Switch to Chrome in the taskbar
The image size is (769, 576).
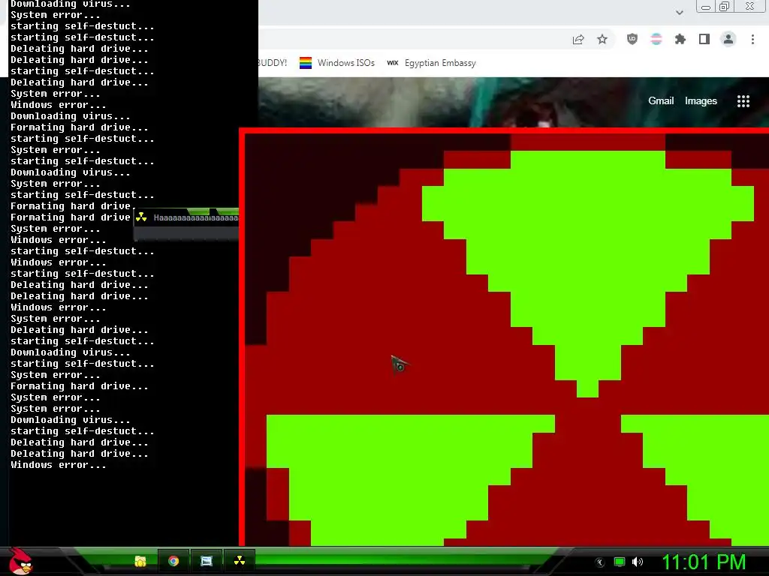[x=173, y=561]
